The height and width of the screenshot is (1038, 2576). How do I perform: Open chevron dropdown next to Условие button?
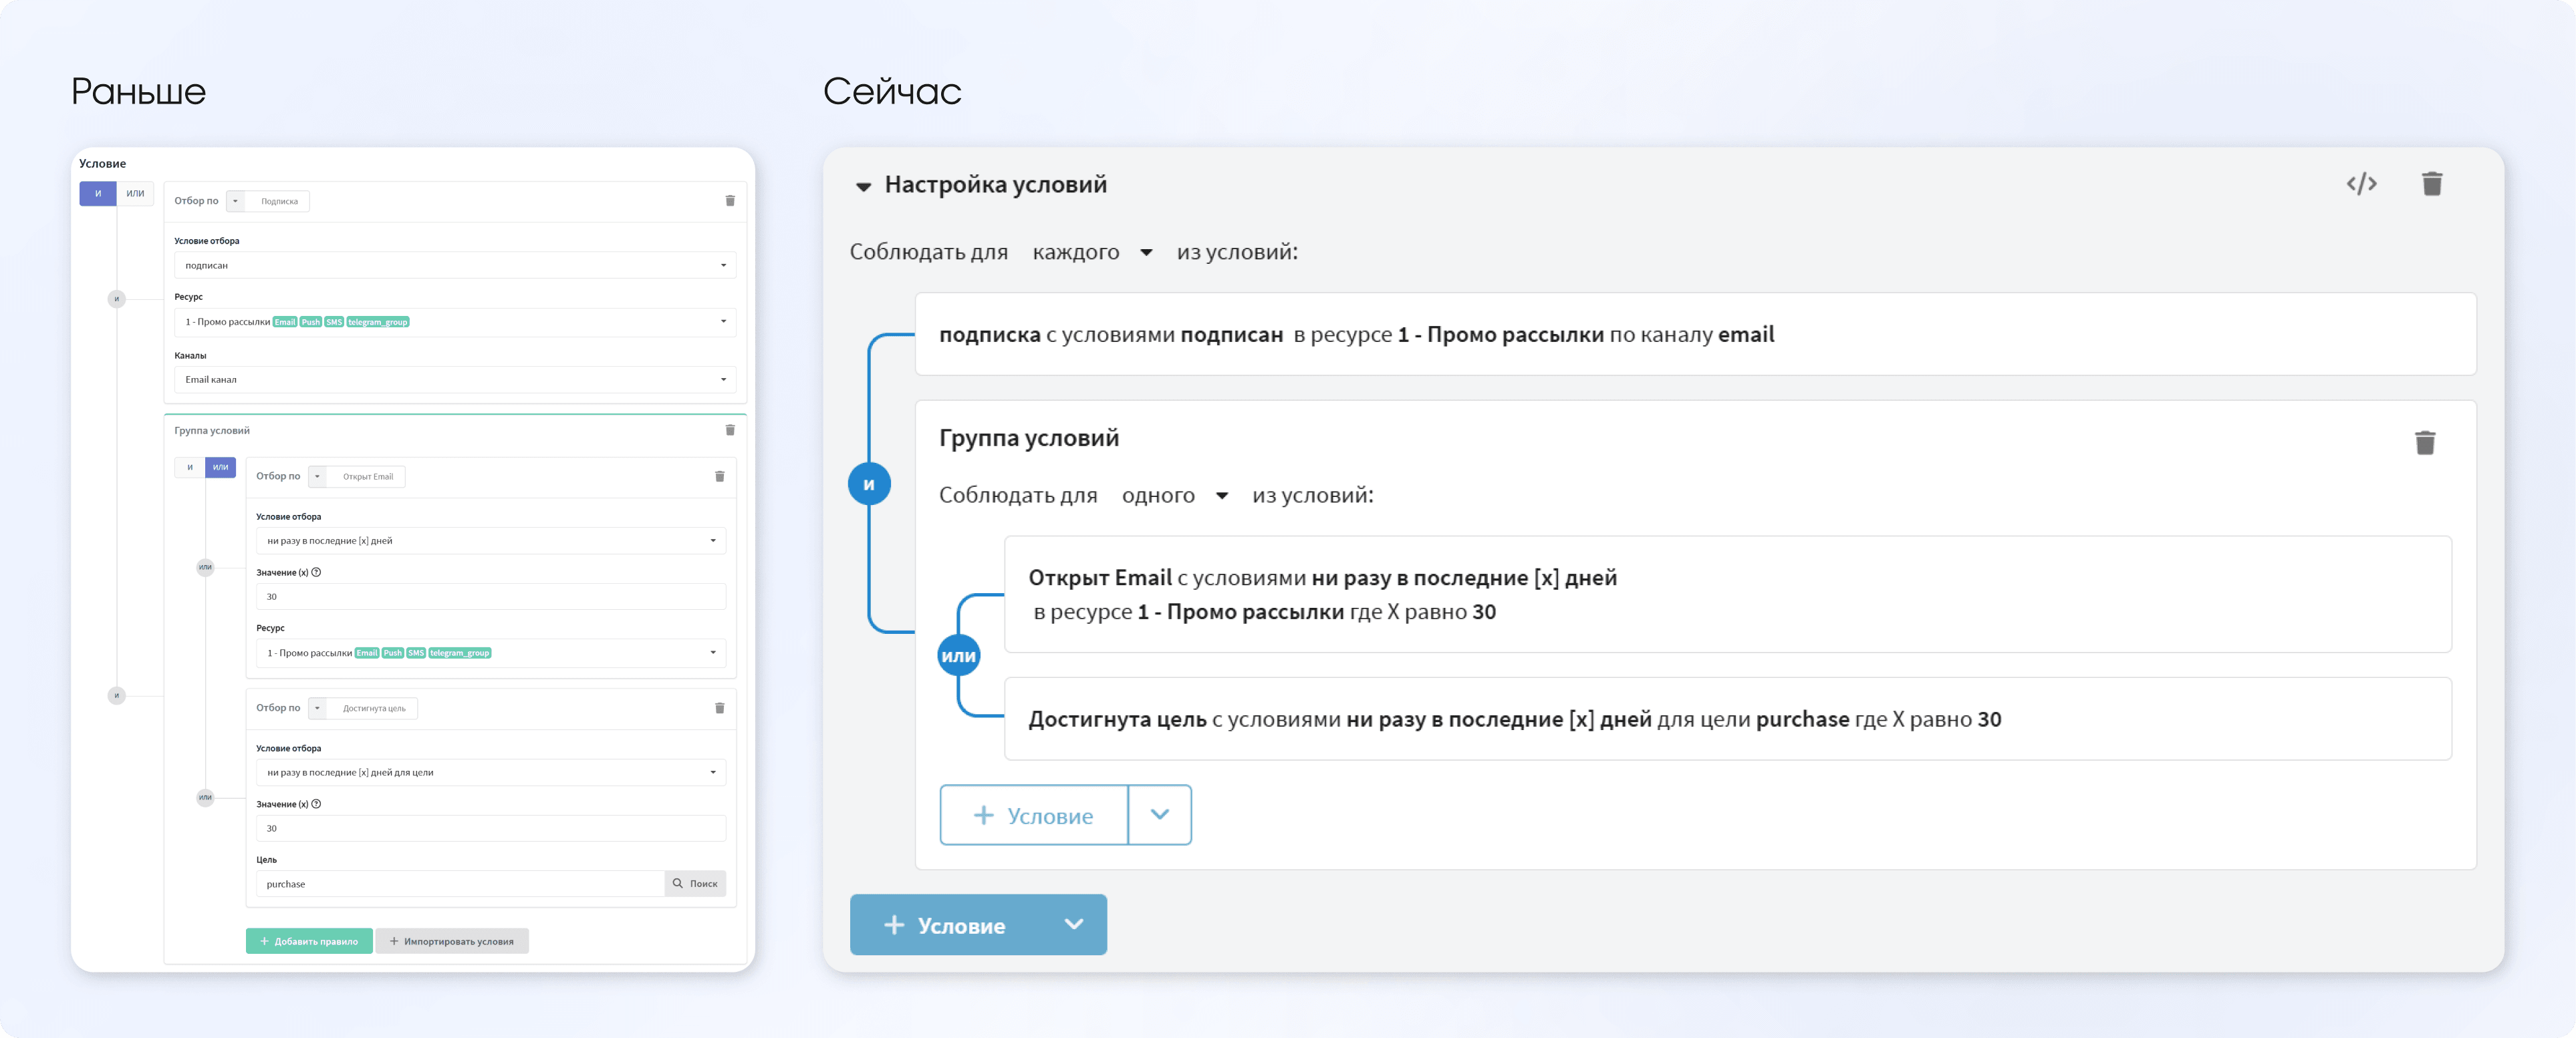click(x=1160, y=815)
